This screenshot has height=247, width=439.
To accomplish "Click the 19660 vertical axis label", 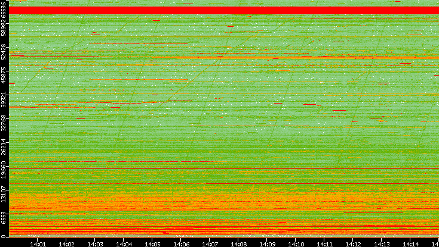I will pos(3,170).
